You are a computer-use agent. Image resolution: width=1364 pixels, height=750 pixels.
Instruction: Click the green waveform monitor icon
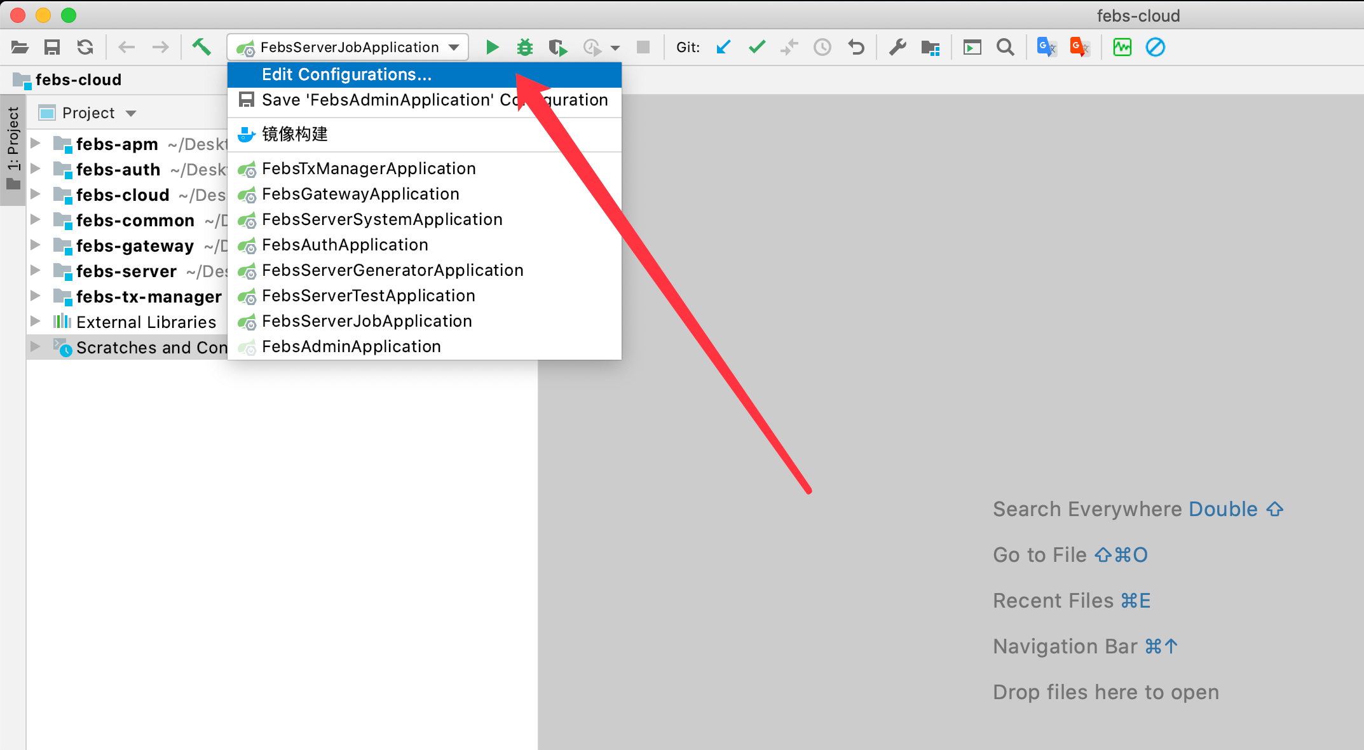tap(1122, 47)
